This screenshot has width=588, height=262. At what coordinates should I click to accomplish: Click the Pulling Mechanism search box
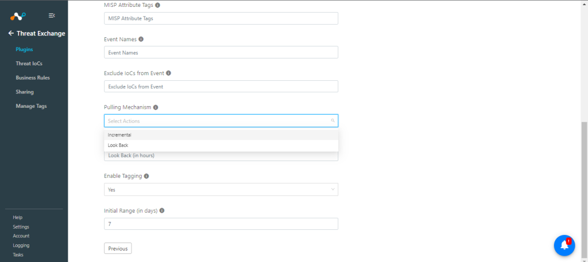221,121
